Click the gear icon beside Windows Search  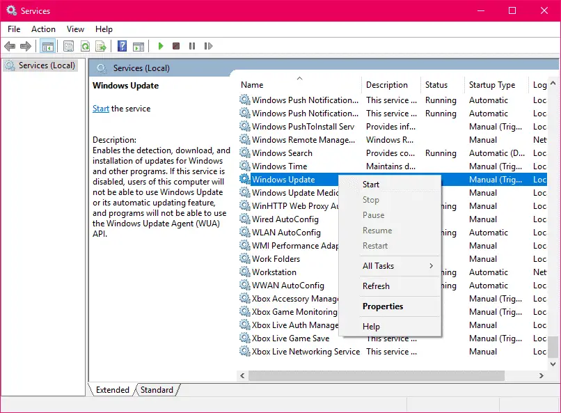(x=245, y=153)
